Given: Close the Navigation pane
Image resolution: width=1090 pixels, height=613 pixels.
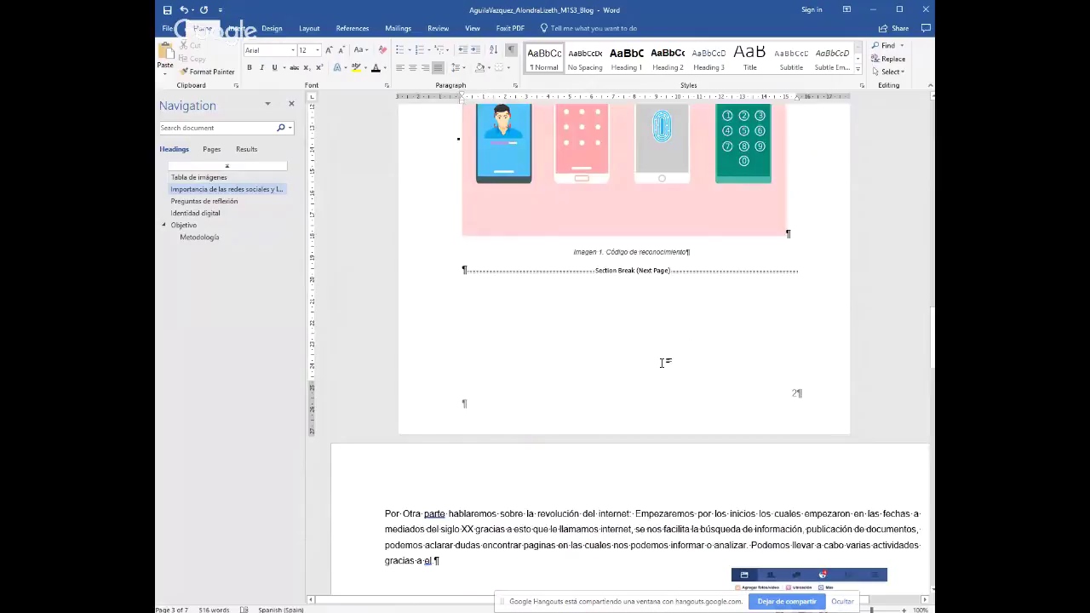Looking at the screenshot, I should point(291,104).
